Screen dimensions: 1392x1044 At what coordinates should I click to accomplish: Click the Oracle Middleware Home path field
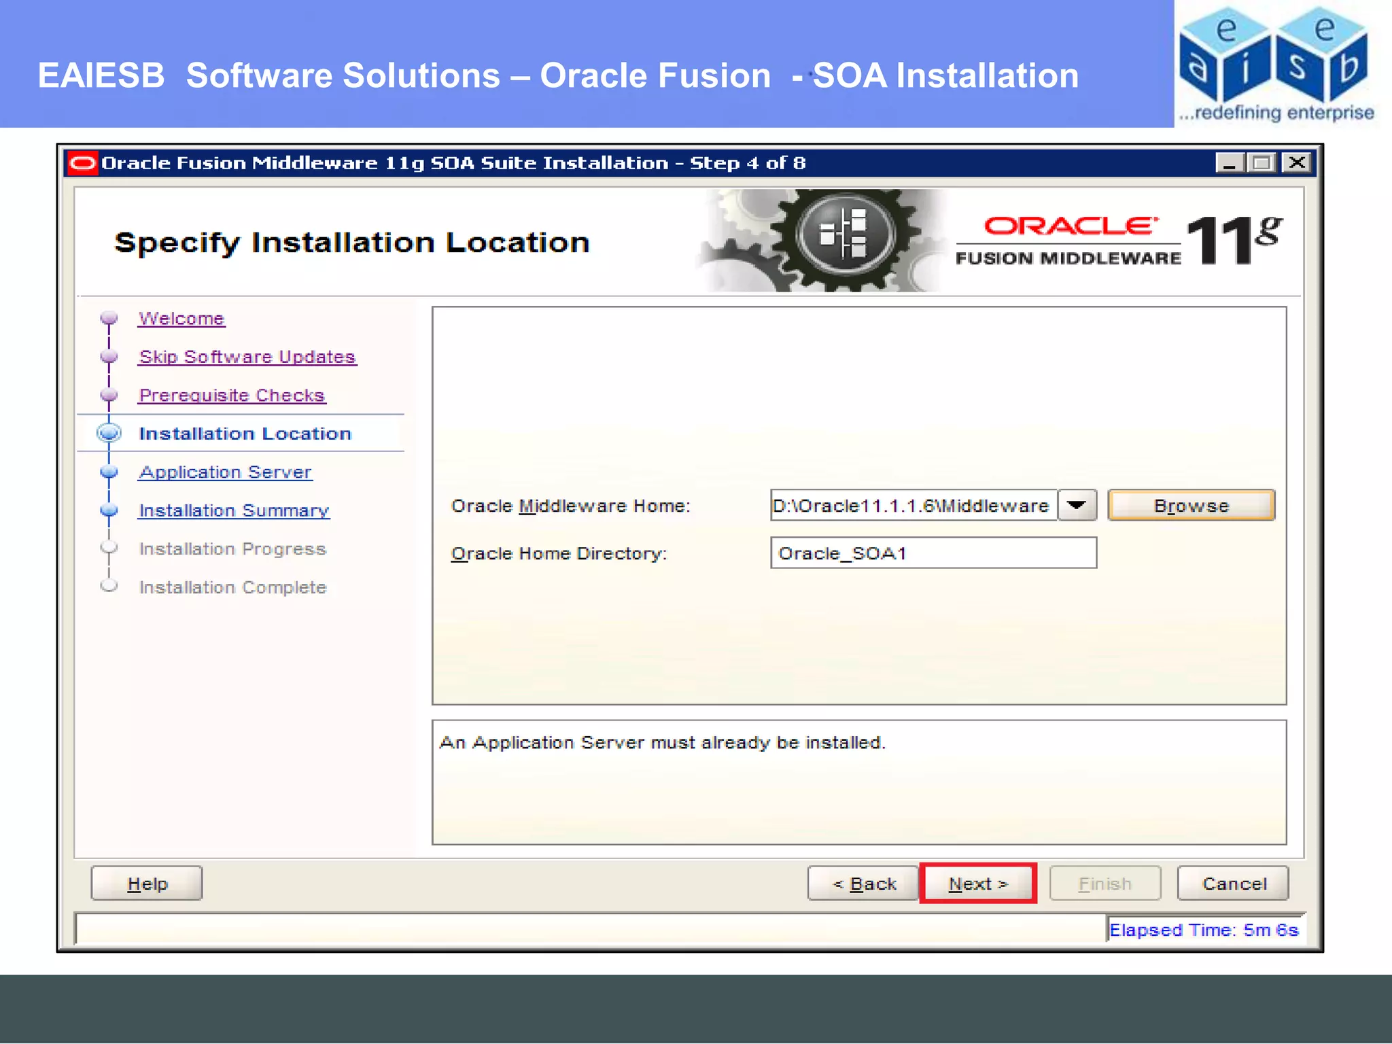[914, 505]
